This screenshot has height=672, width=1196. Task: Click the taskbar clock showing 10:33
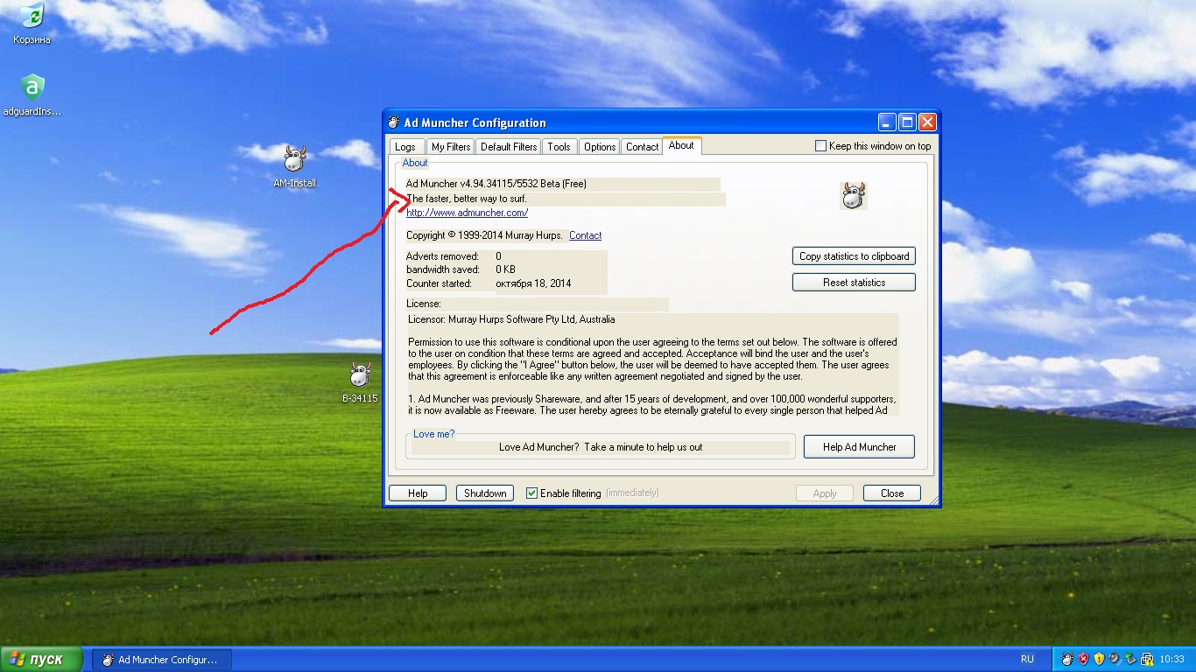(x=1171, y=659)
